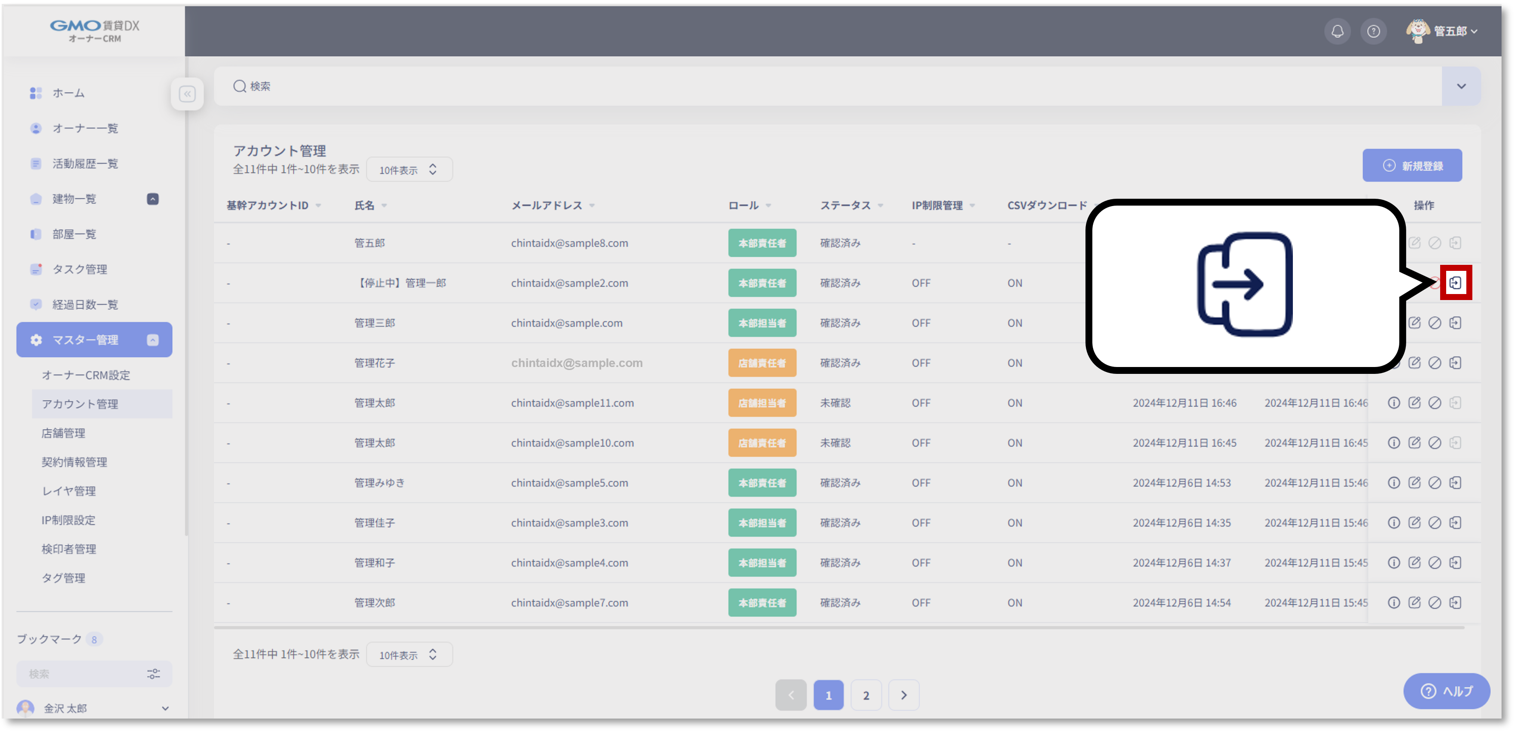Edit the 管理佳子 account
1514x731 pixels.
coord(1414,523)
